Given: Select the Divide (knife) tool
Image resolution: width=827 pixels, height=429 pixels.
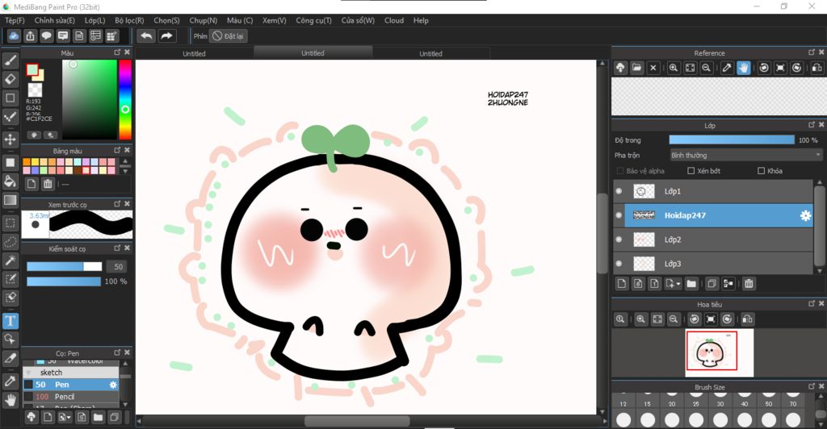Looking at the screenshot, I should click(10, 358).
